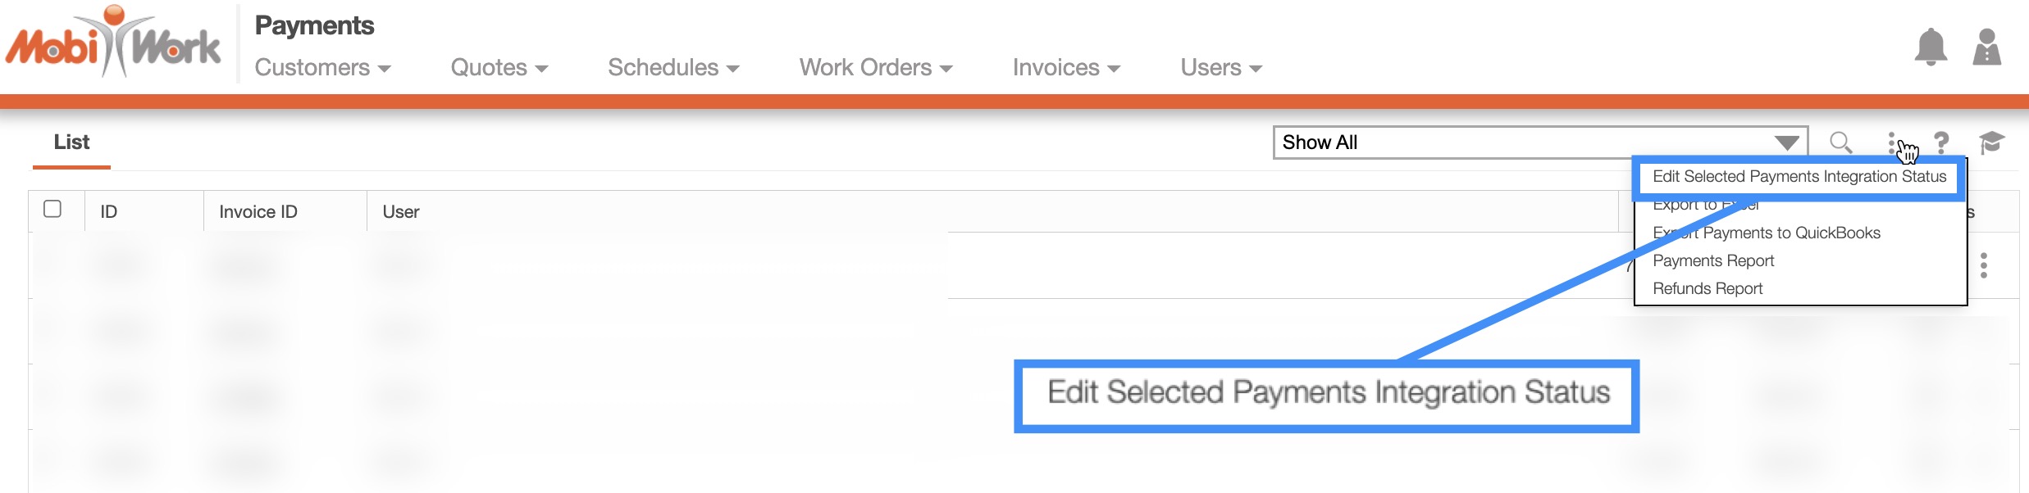Open the notifications bell
Viewport: 2029px width, 493px height.
(x=1930, y=47)
